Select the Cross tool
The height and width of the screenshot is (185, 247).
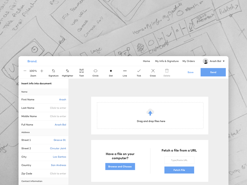click(153, 73)
